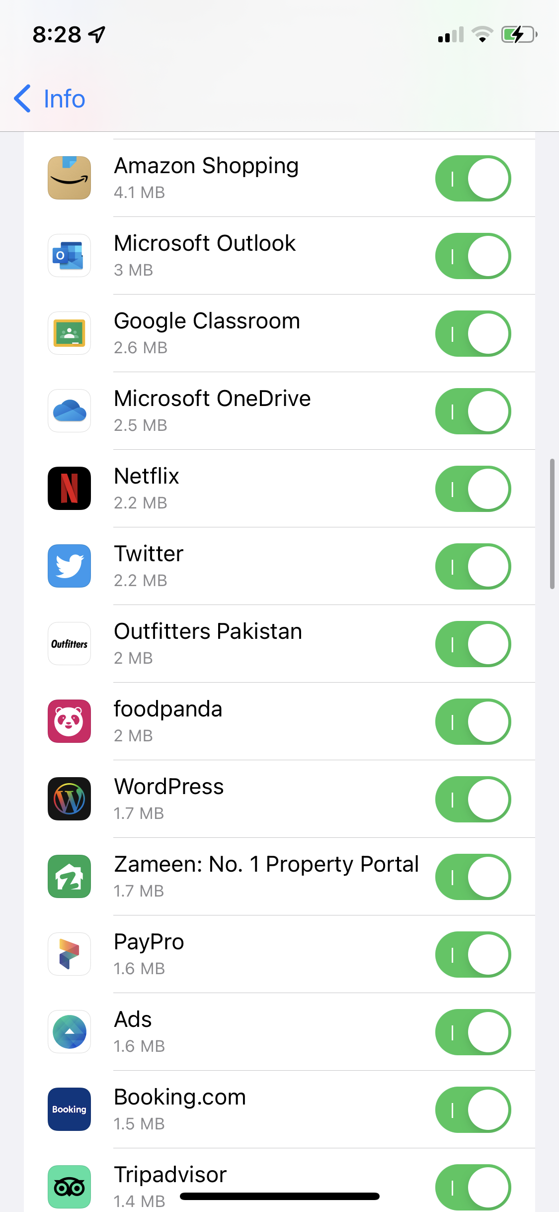Turn off the Tripadvisor switch

click(x=473, y=1188)
